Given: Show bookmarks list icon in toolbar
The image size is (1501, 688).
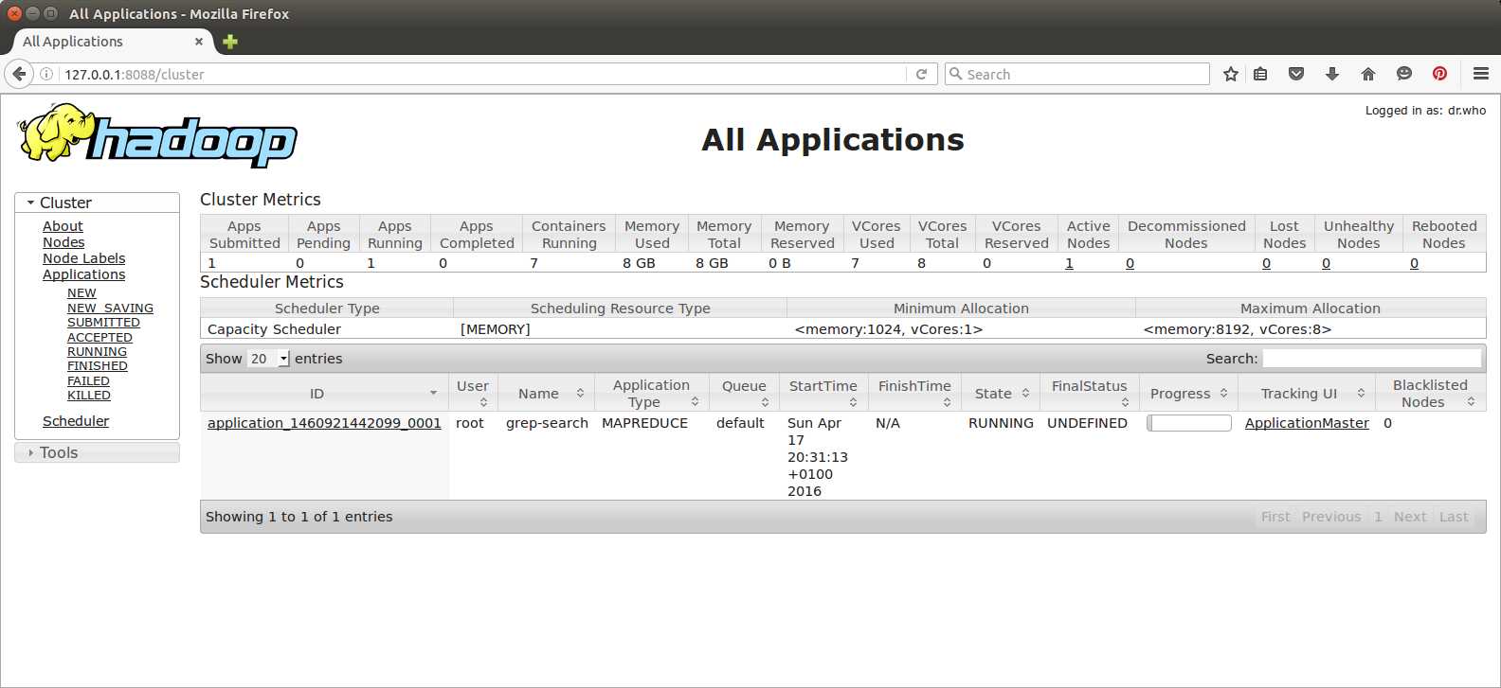Looking at the screenshot, I should pyautogui.click(x=1260, y=74).
